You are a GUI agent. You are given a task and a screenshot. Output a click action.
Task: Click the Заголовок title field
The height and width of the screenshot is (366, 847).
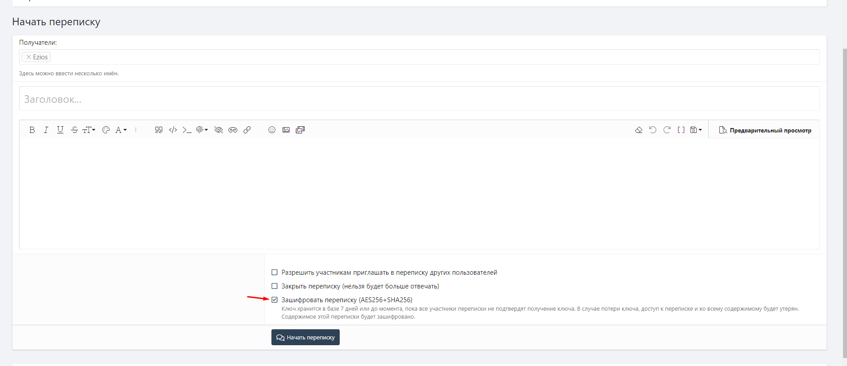419,99
